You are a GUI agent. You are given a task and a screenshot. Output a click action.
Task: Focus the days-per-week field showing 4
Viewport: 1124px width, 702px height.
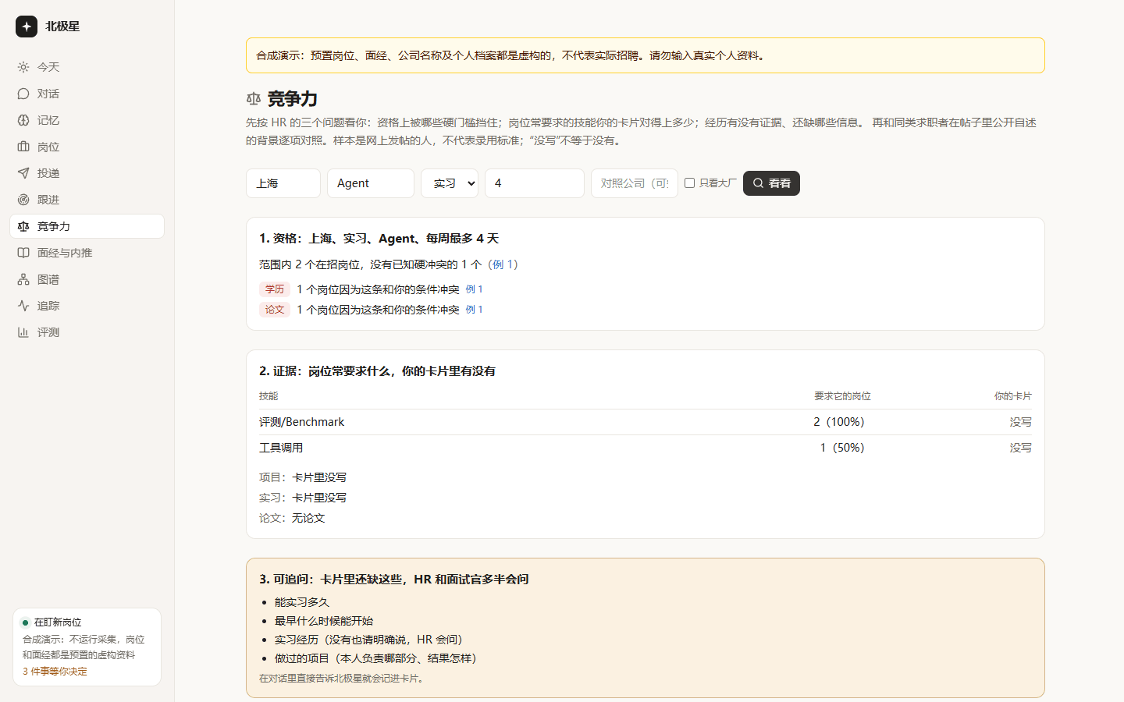point(535,183)
